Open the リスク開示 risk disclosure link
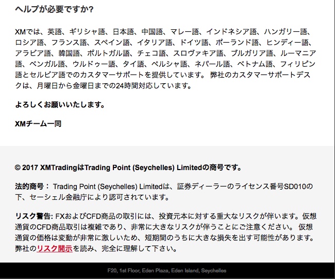335x279 pixels. click(55, 249)
